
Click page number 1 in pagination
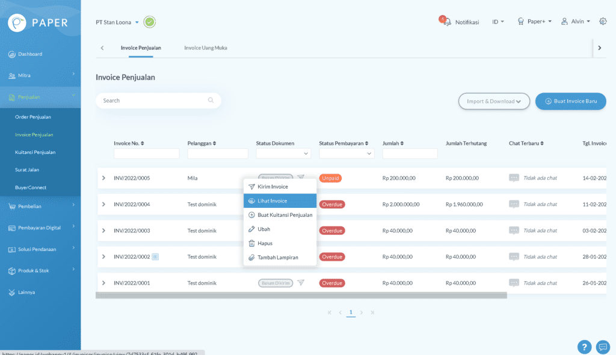click(351, 312)
